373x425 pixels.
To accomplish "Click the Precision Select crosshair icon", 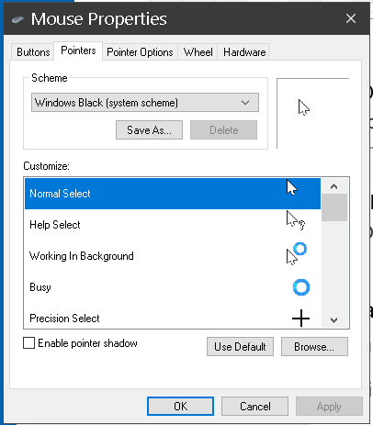I will point(300,319).
